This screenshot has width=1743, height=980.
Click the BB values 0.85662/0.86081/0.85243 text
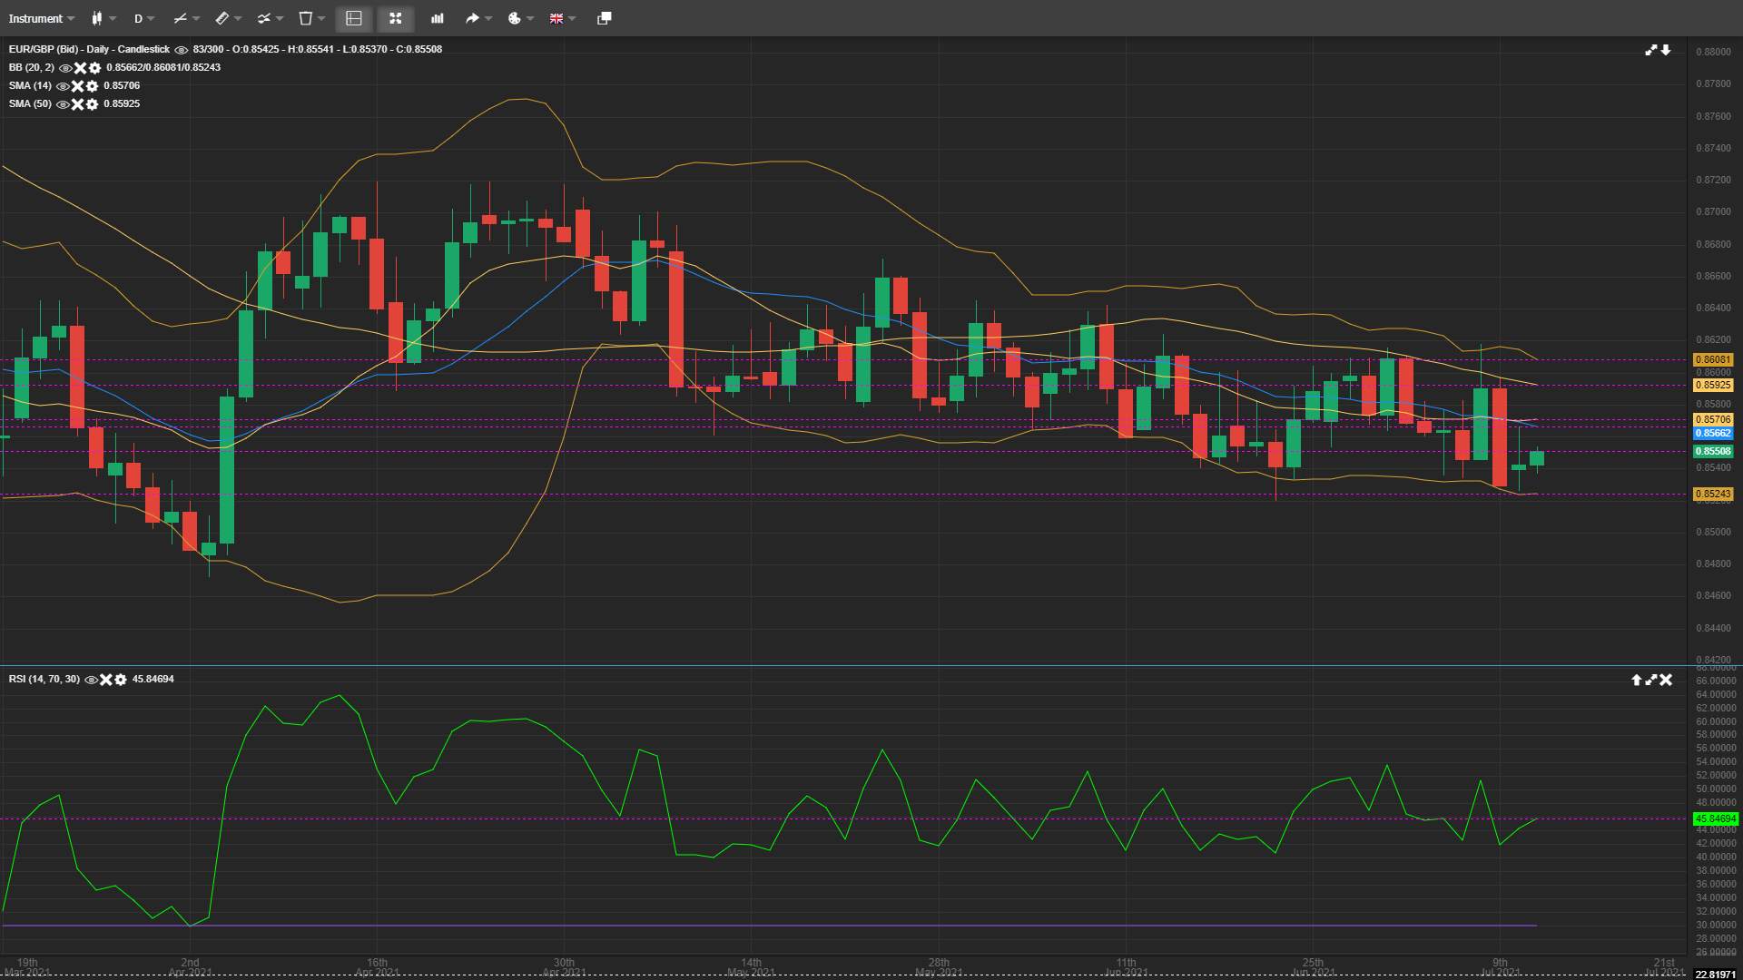[163, 68]
